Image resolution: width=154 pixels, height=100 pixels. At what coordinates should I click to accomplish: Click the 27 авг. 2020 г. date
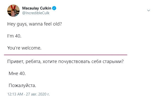pos(38,94)
